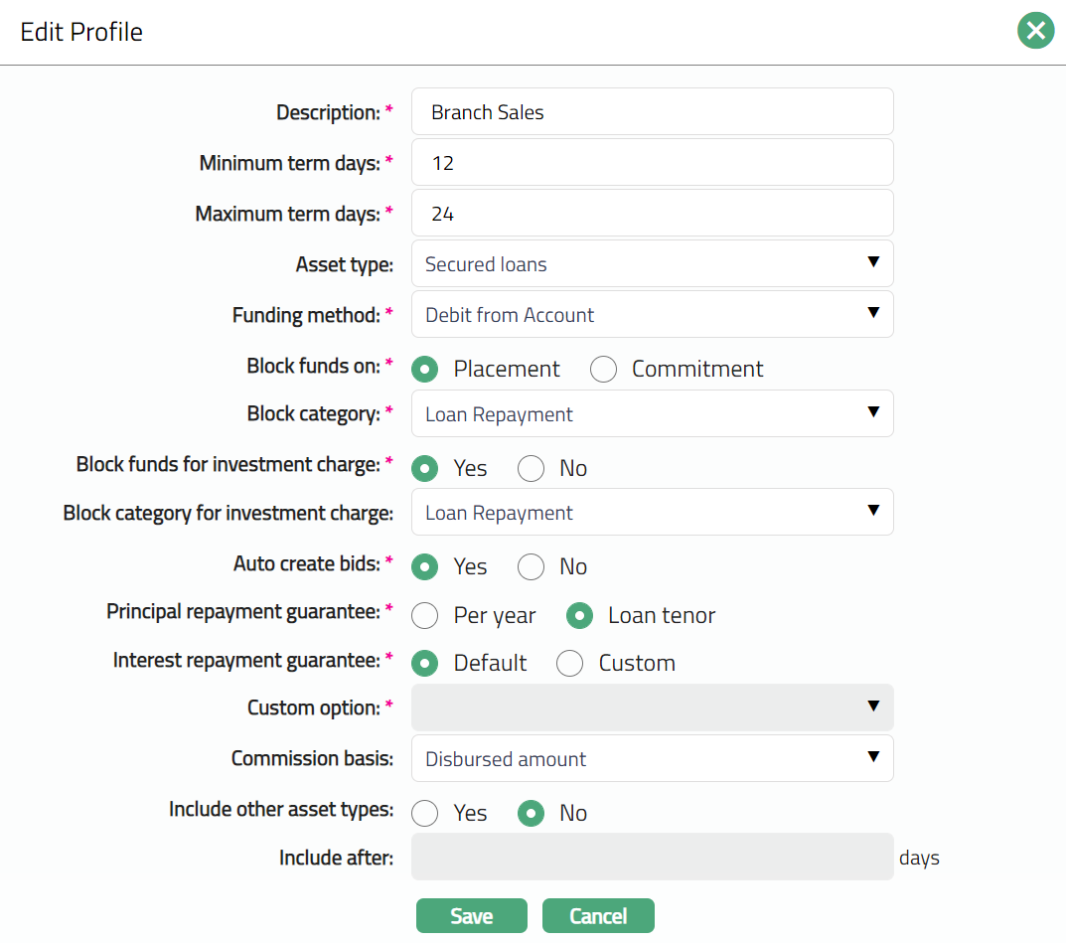Open the Commission basis dropdown

pos(652,759)
